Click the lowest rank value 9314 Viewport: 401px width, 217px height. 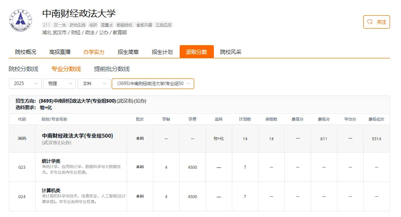(x=376, y=139)
